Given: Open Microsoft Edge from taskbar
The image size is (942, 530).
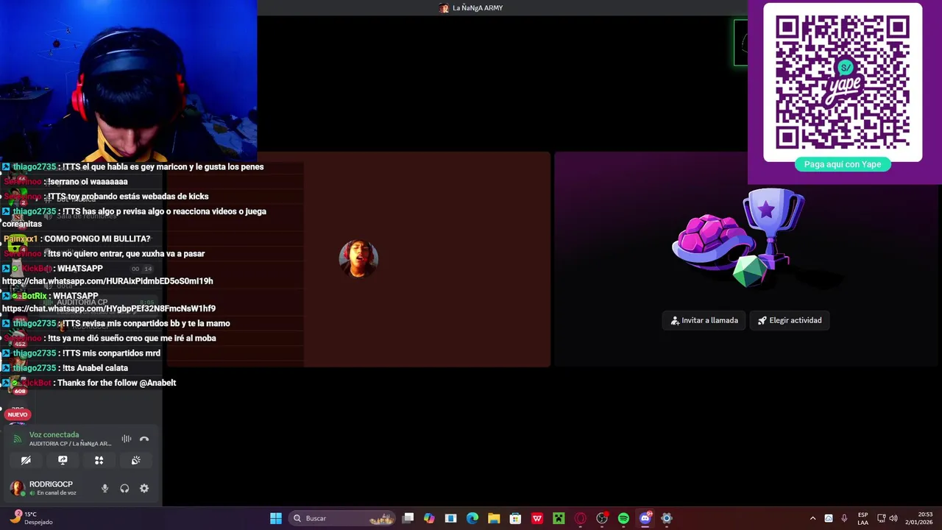Looking at the screenshot, I should point(472,518).
